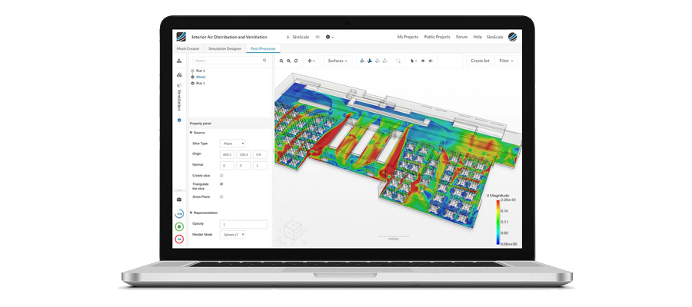This screenshot has height=307, width=692.
Task: Open Public Projects page
Action: (437, 37)
